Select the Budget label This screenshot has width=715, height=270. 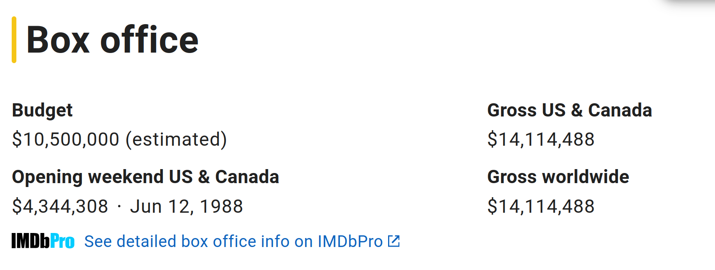tap(42, 110)
